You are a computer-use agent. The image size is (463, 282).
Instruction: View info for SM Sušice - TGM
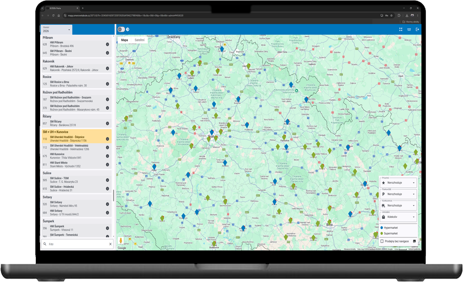(x=108, y=180)
